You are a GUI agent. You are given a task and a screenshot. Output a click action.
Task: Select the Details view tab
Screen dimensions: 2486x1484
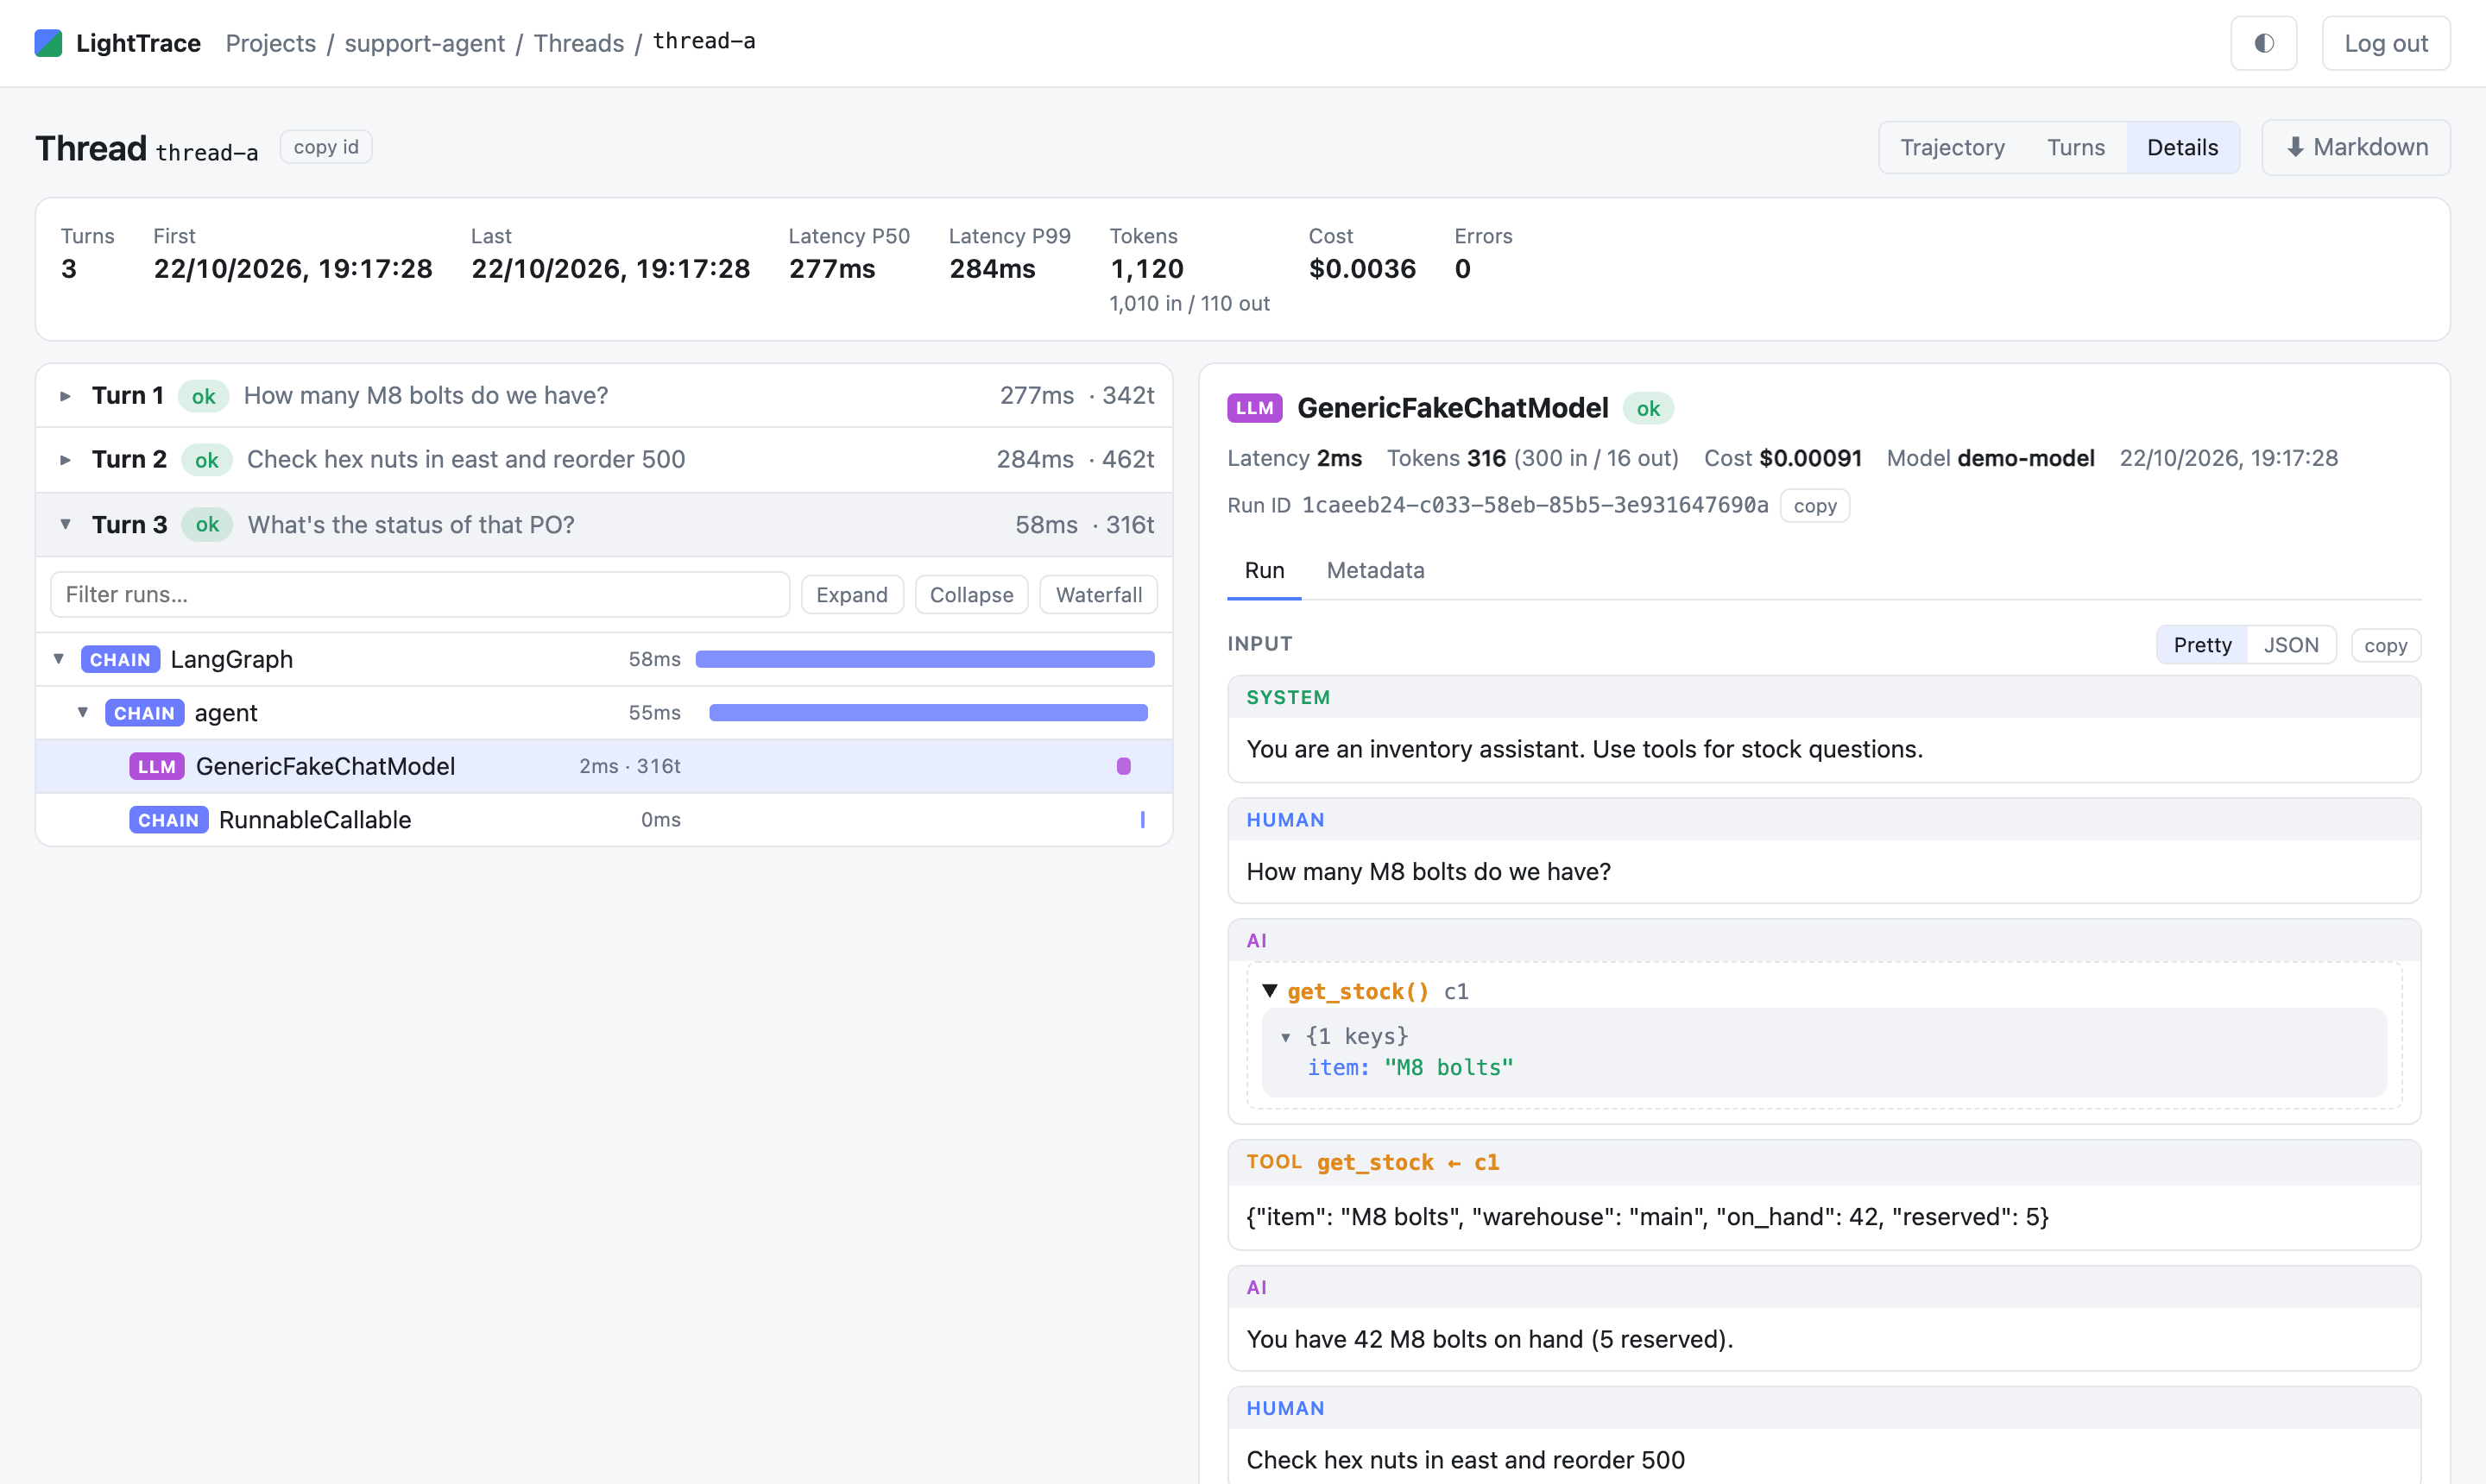click(x=2182, y=147)
